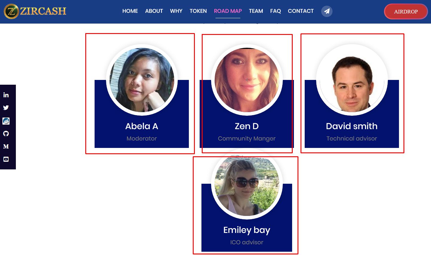Open the FAQ nav link
Screen dimensions: 431x255
(276, 11)
